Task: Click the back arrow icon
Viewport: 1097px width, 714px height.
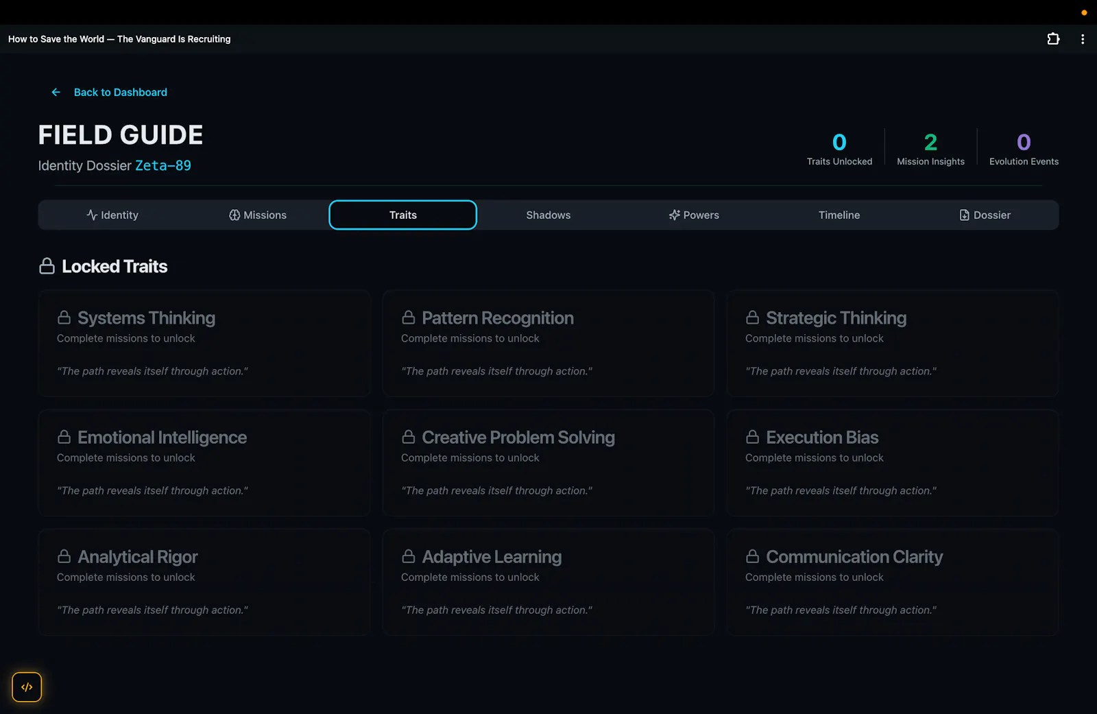Action: [x=56, y=92]
